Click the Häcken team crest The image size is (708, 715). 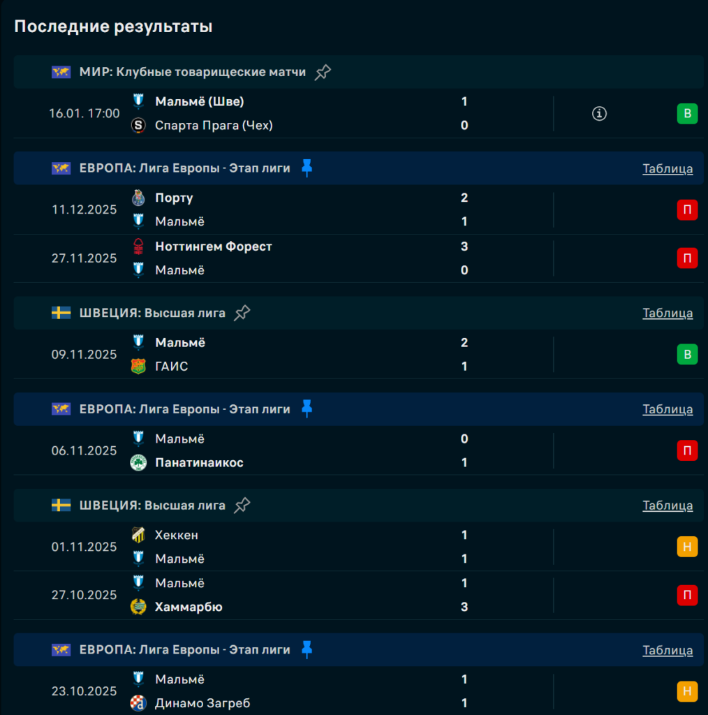coord(138,536)
